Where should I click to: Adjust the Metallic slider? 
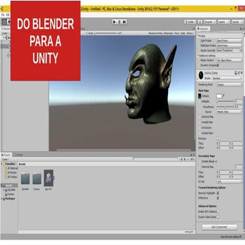[x=225, y=101]
